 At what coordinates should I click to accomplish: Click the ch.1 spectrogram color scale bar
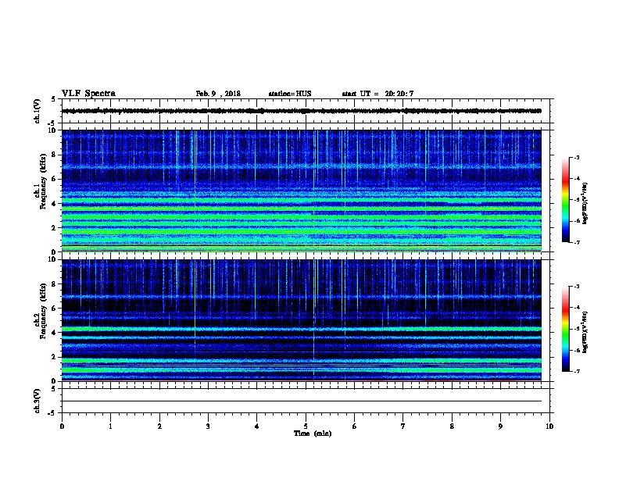click(x=566, y=200)
